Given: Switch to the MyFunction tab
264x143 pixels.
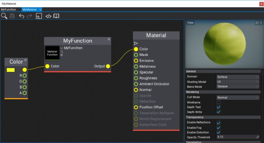Looking at the screenshot, I should coord(9,10).
